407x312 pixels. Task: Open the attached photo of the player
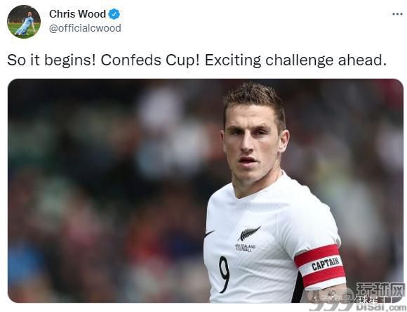[x=206, y=190]
